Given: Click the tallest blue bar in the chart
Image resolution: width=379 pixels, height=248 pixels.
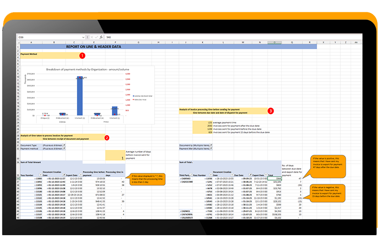Looking at the screenshot, I should [x=80, y=96].
